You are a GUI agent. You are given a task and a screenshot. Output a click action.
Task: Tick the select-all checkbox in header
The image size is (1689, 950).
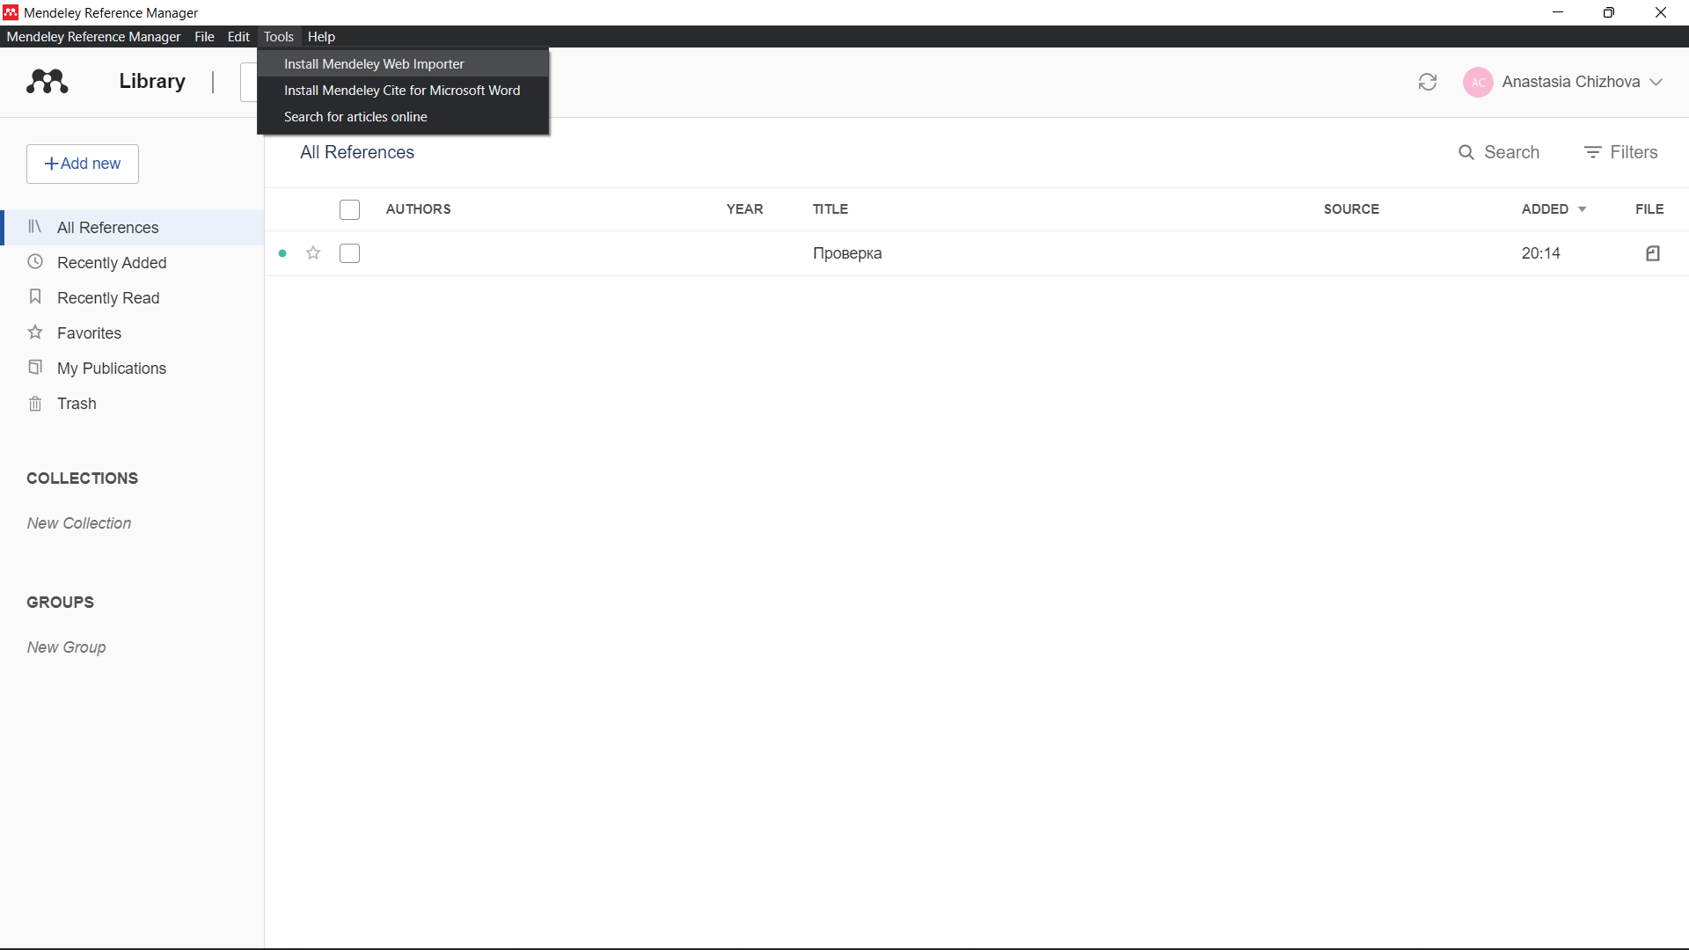coord(349,209)
